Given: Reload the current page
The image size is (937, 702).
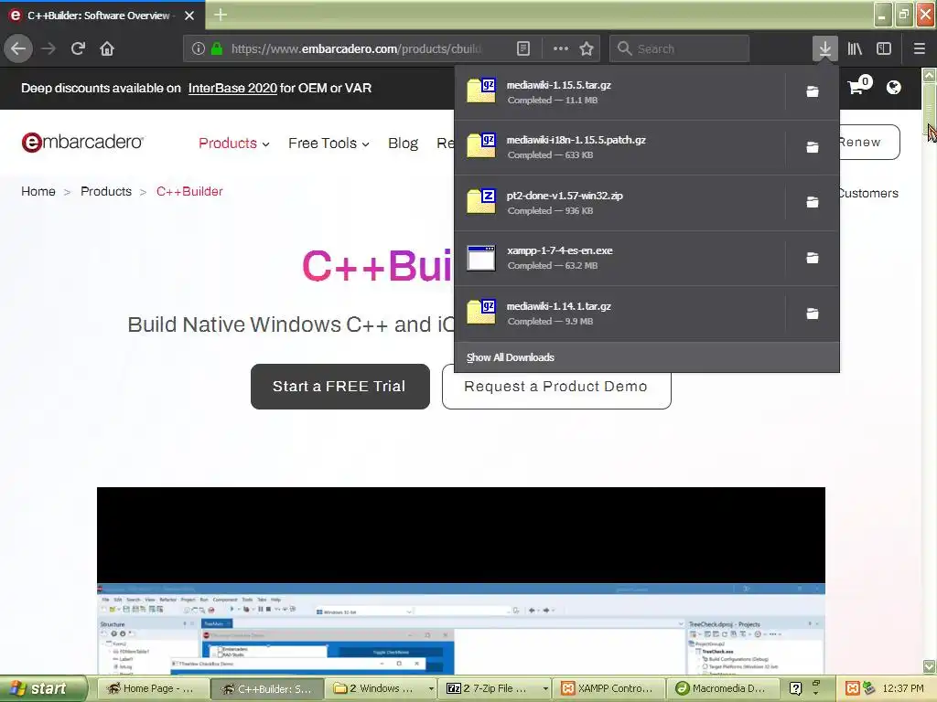Looking at the screenshot, I should (x=78, y=48).
